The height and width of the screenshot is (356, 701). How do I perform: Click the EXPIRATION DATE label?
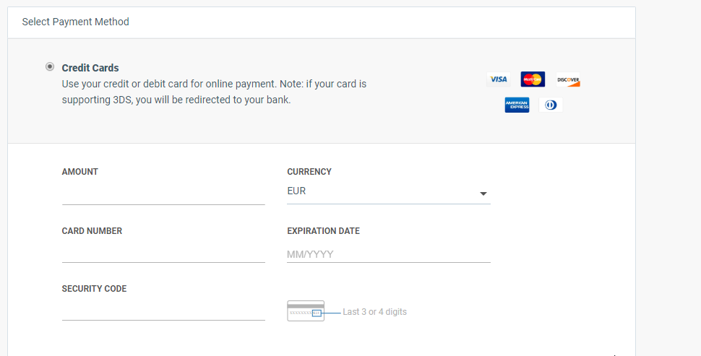[x=323, y=231]
